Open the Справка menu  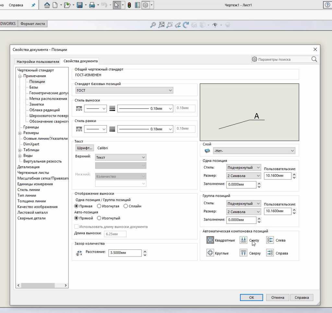pyautogui.click(x=16, y=5)
